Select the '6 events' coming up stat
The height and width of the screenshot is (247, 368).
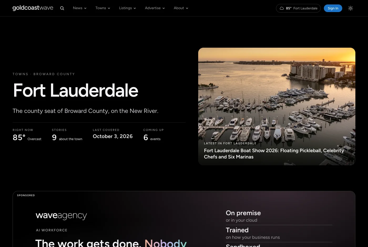(154, 135)
